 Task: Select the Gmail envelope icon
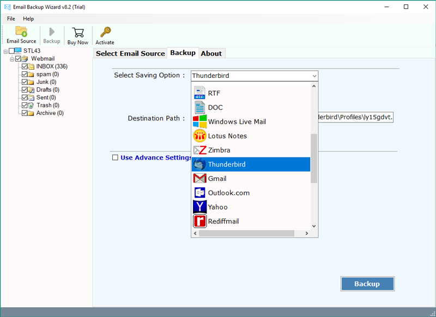pos(199,178)
